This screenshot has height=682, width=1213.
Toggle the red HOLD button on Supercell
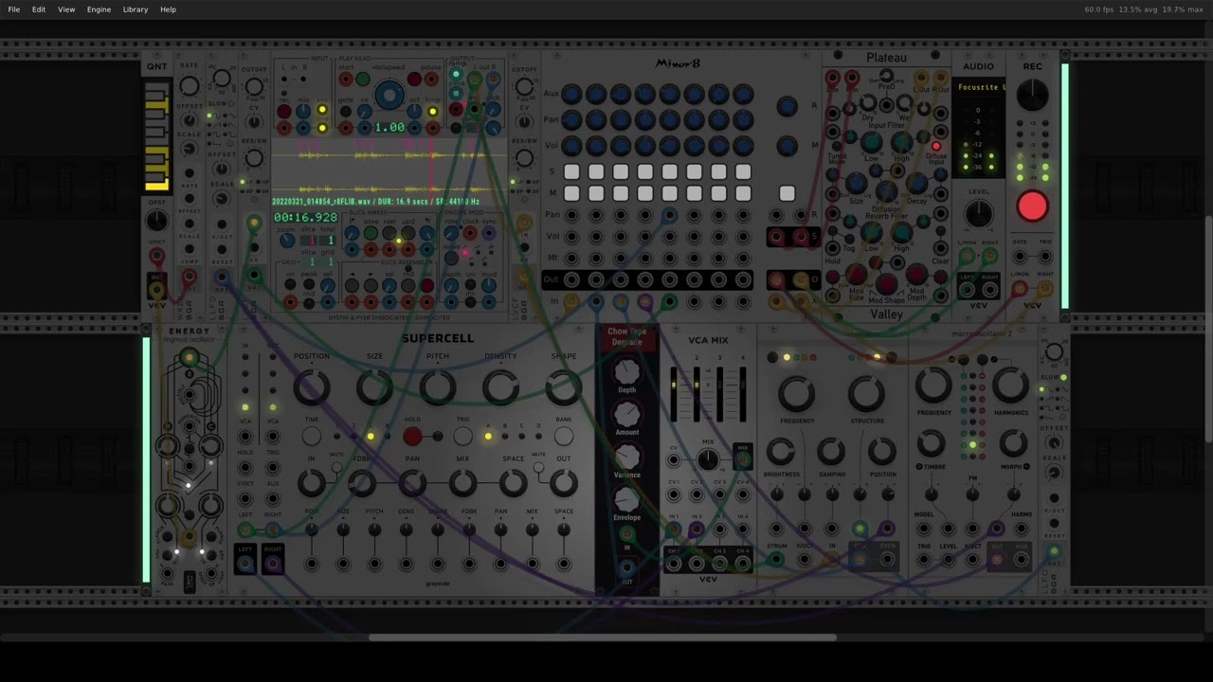(x=412, y=437)
